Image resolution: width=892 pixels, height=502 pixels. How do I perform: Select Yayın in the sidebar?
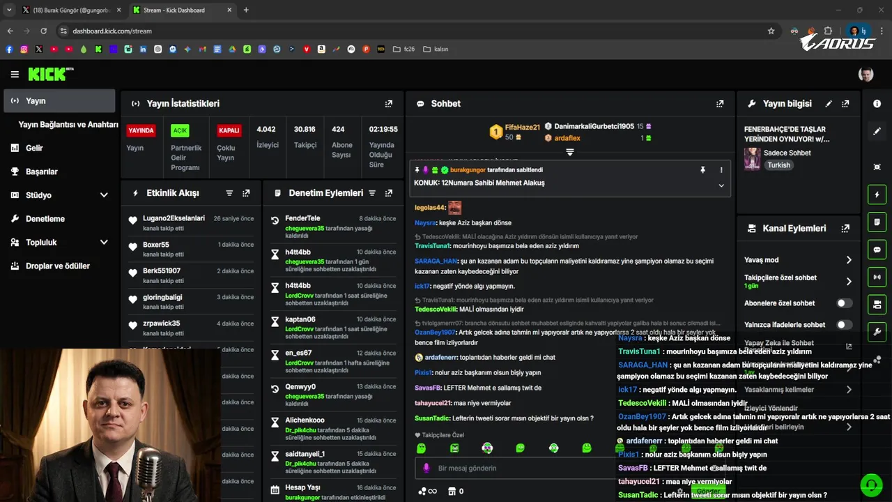point(59,101)
